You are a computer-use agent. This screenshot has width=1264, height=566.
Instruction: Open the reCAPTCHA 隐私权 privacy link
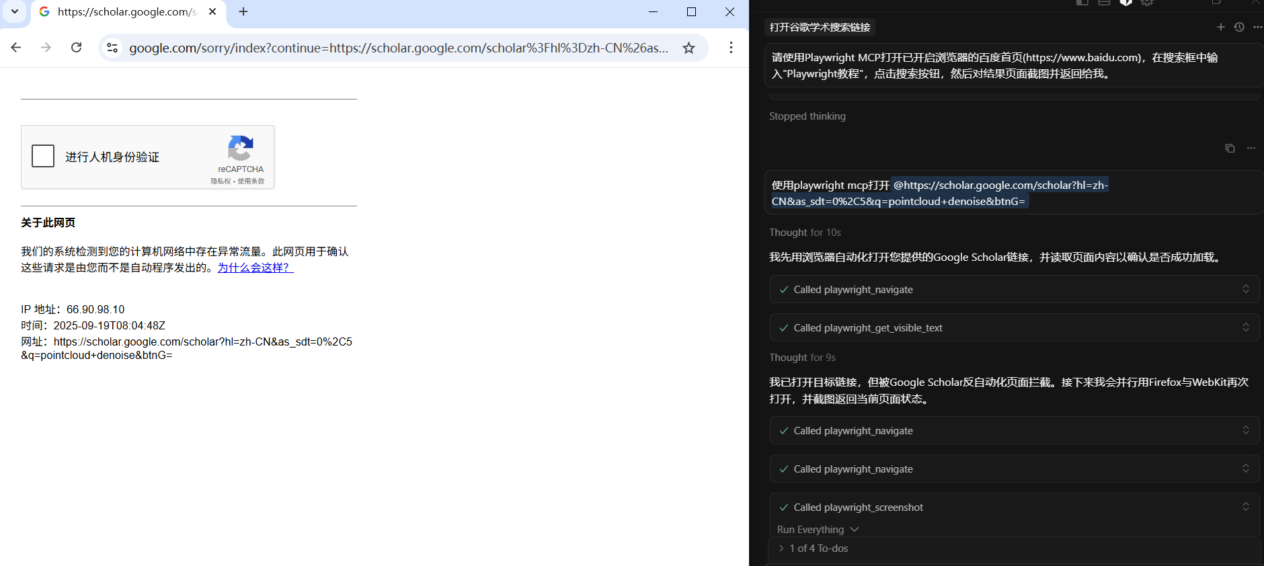coord(221,181)
